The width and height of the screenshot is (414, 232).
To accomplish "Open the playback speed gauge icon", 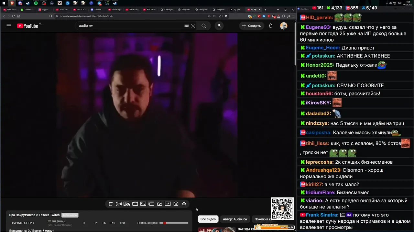I will point(159,204).
